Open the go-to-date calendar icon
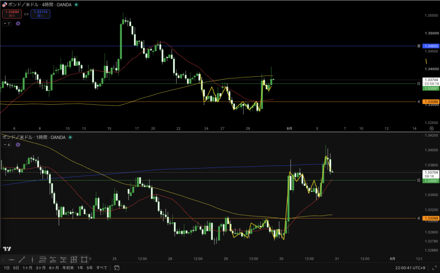Image resolution: width=440 pixels, height=273 pixels. pos(116,268)
